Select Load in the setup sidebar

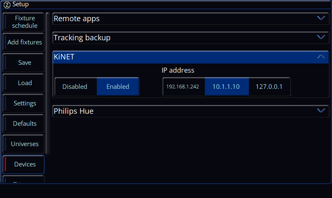click(x=24, y=83)
